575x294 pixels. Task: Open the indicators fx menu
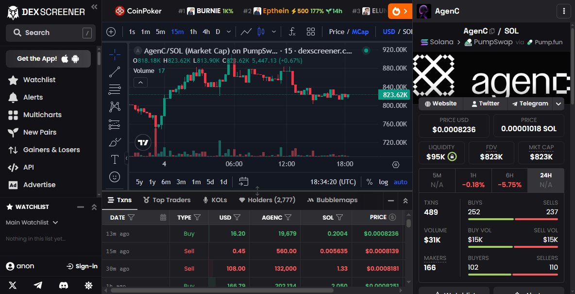point(292,32)
